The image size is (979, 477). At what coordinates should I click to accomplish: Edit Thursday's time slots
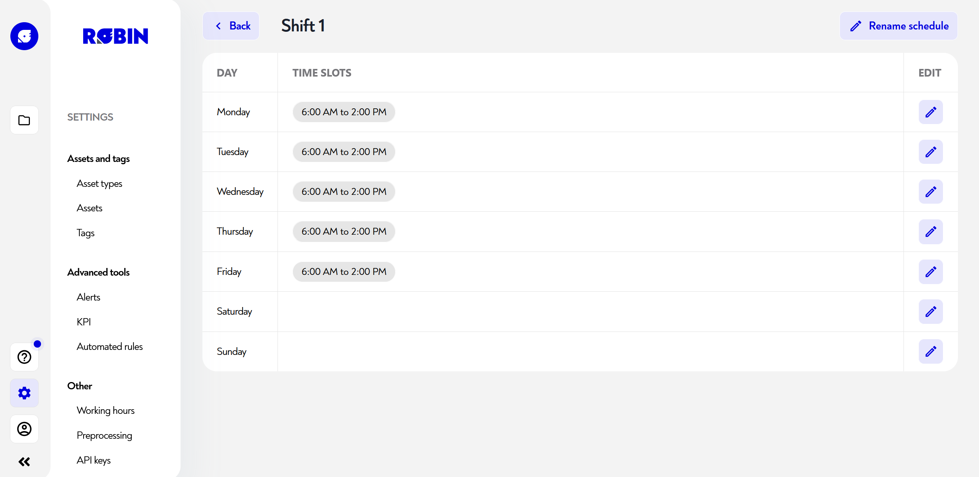(x=931, y=231)
